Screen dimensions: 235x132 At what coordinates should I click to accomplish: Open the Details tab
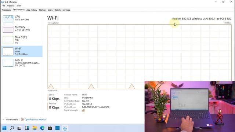click(57, 10)
